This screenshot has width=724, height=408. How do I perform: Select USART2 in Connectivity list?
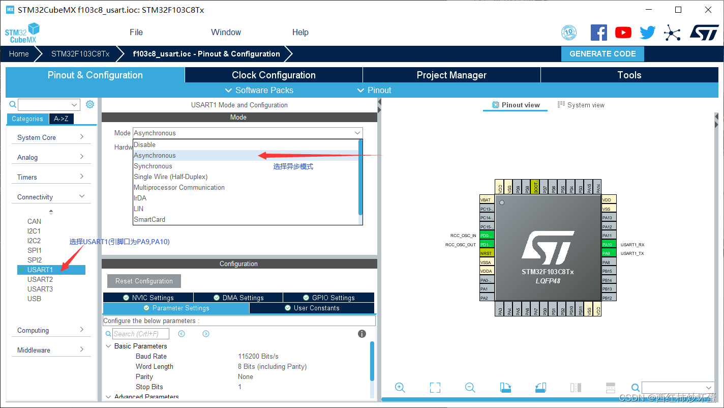coord(40,279)
